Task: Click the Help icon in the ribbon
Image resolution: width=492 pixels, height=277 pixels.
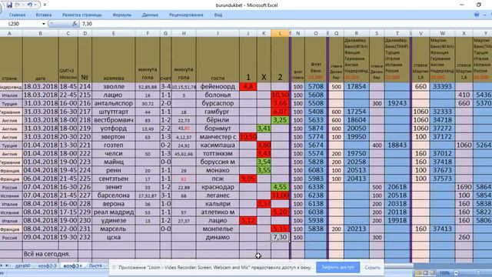Action: (477, 15)
